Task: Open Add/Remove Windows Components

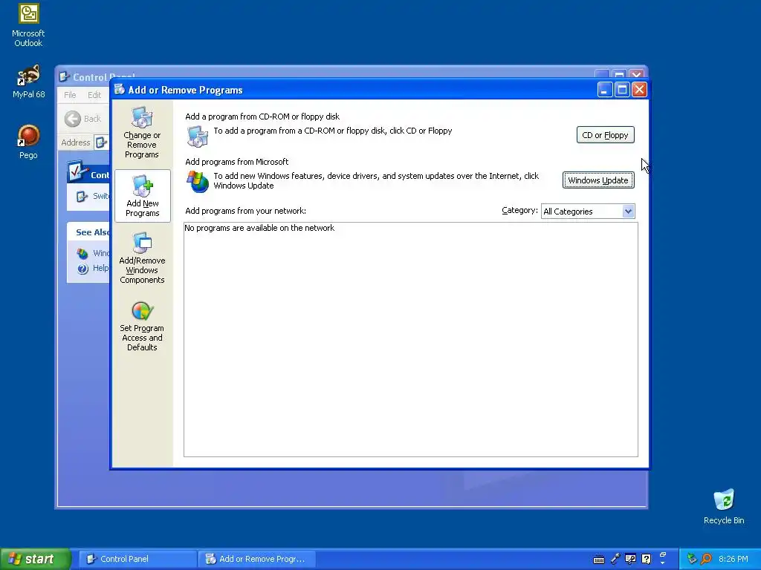Action: [142, 258]
